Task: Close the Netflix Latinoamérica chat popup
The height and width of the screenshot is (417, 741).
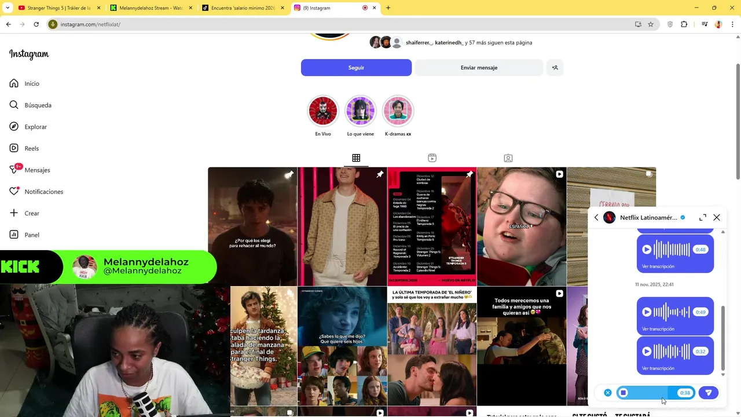Action: 717,217
